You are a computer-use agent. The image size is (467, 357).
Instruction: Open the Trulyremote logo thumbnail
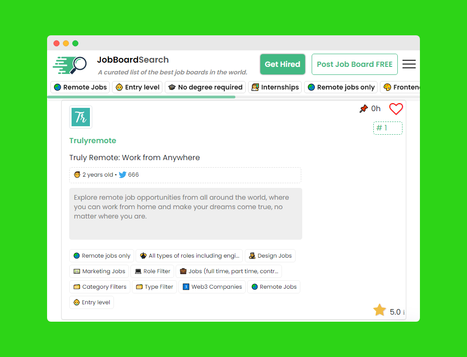(x=81, y=117)
